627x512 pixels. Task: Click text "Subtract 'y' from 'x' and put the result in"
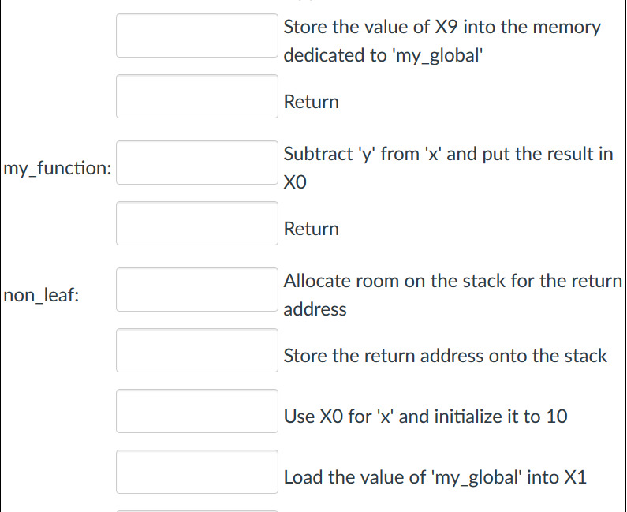pos(448,153)
